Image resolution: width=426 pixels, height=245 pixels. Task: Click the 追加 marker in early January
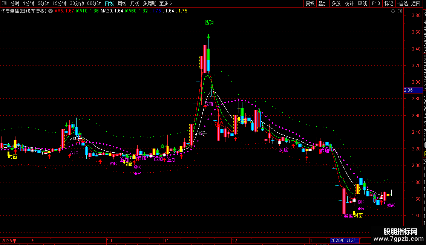(324, 151)
